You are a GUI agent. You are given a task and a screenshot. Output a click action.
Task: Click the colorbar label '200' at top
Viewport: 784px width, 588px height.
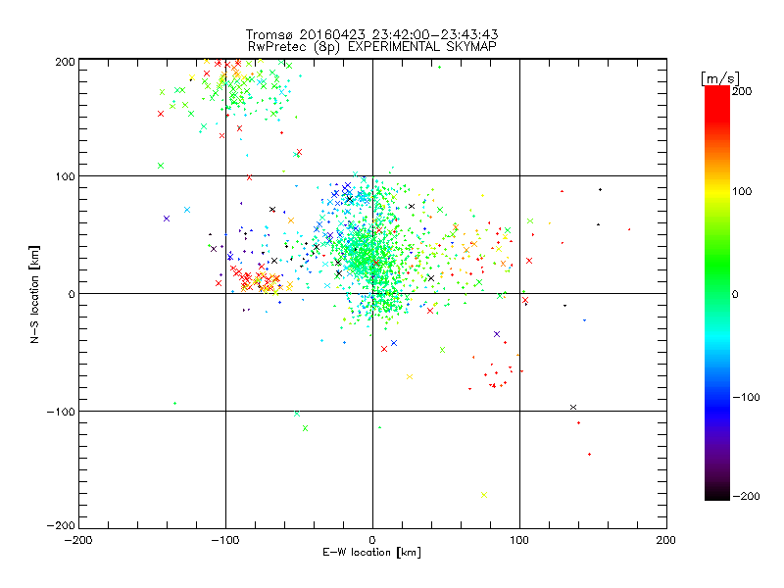click(x=742, y=91)
